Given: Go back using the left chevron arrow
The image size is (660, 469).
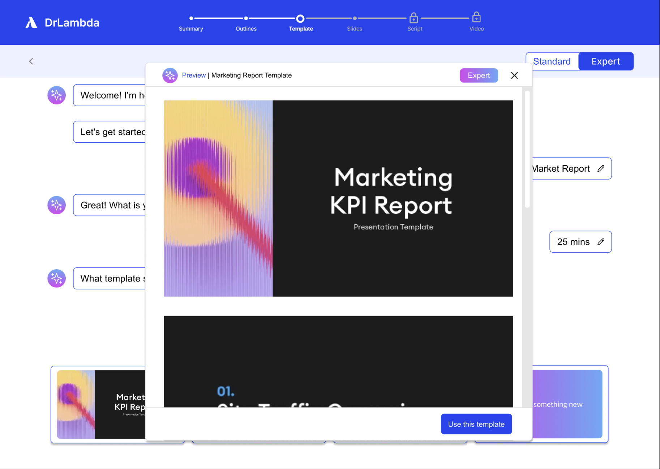Looking at the screenshot, I should click(x=31, y=61).
